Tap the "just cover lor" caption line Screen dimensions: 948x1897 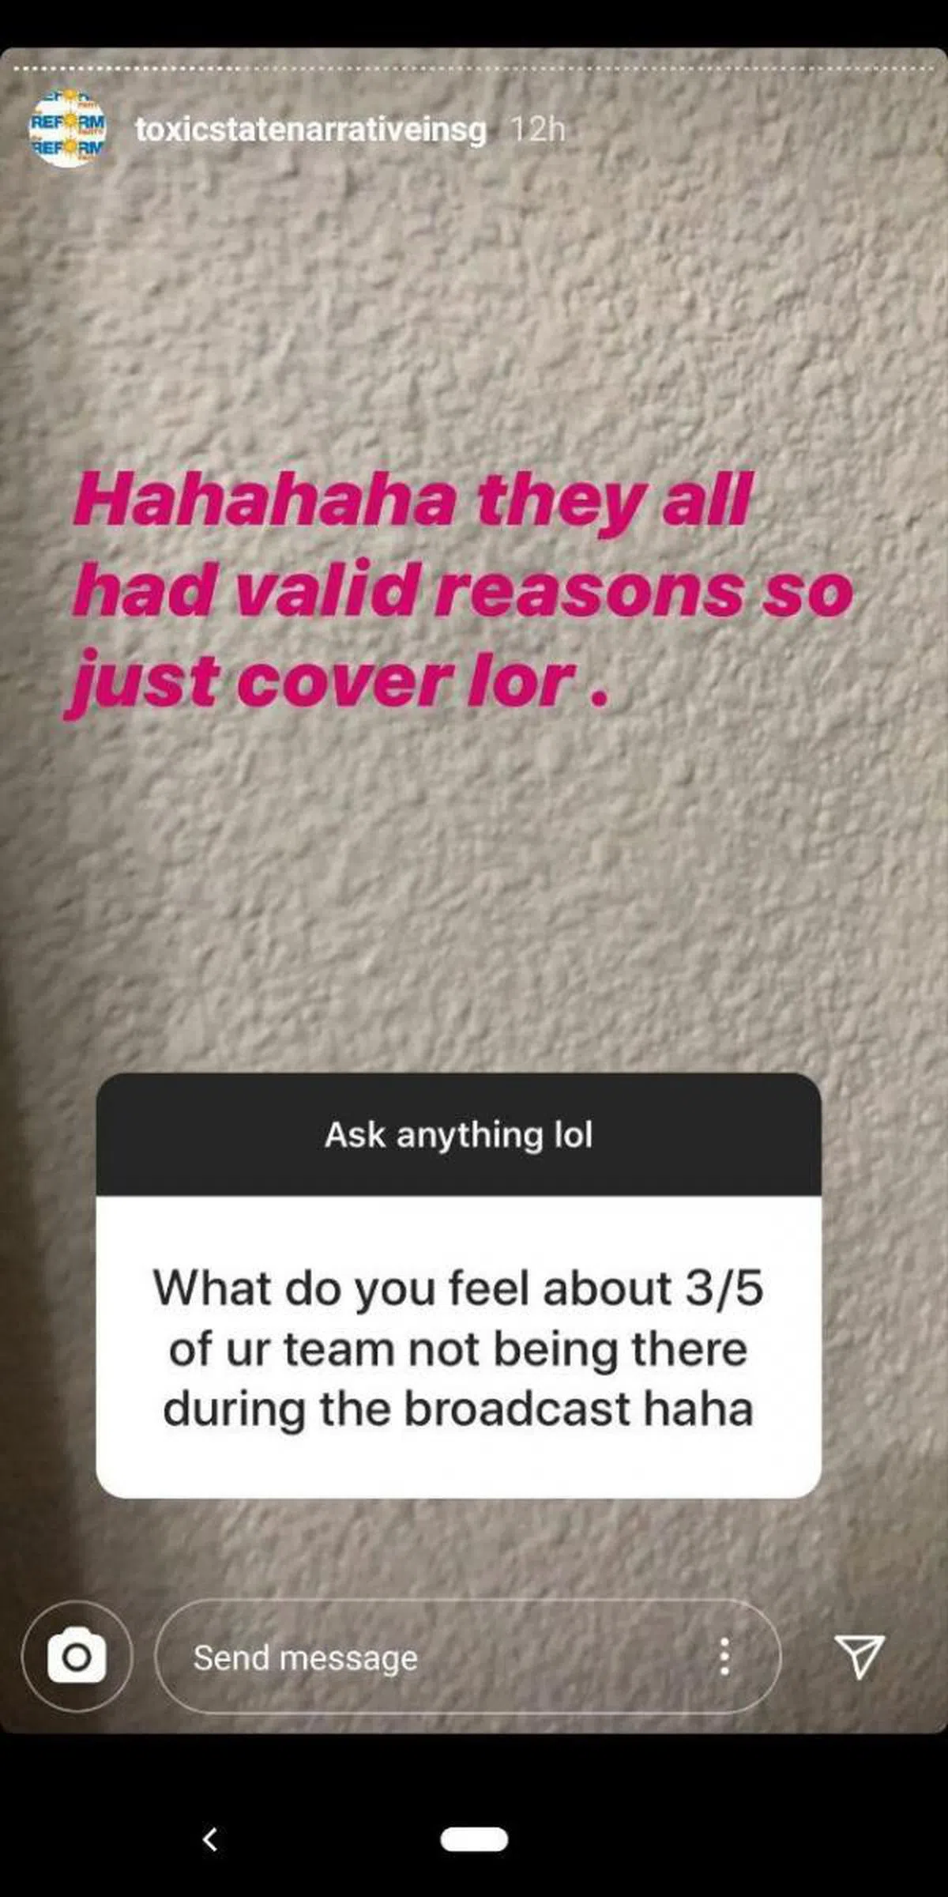[338, 681]
